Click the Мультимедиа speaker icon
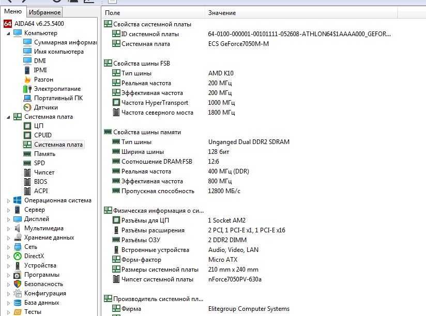 (x=18, y=228)
